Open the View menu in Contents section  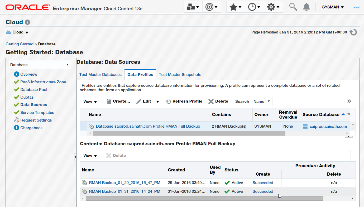pyautogui.click(x=90, y=156)
